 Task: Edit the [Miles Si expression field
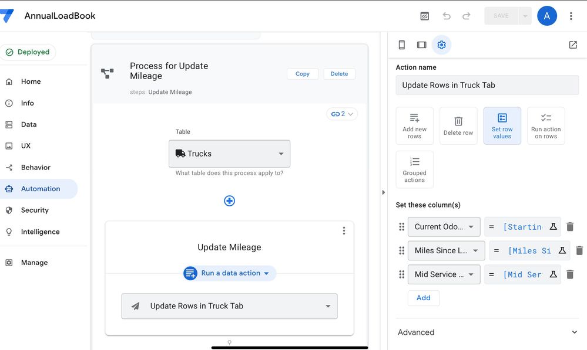(x=529, y=251)
